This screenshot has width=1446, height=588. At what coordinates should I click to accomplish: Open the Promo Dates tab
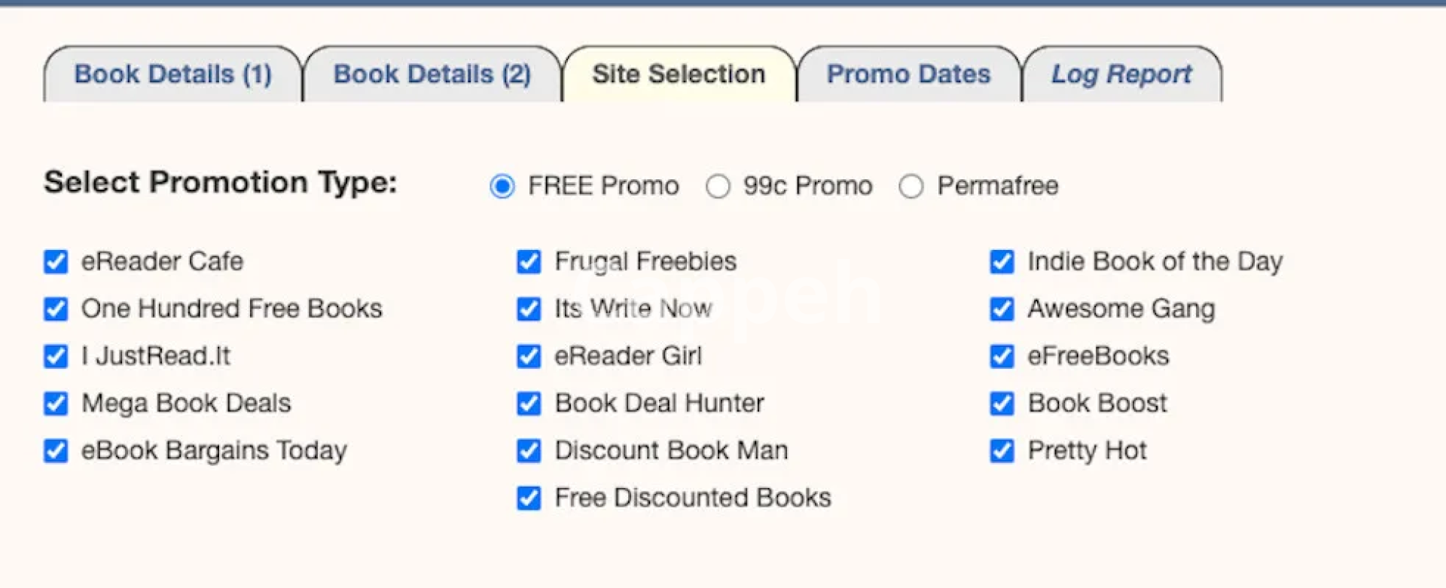[908, 75]
